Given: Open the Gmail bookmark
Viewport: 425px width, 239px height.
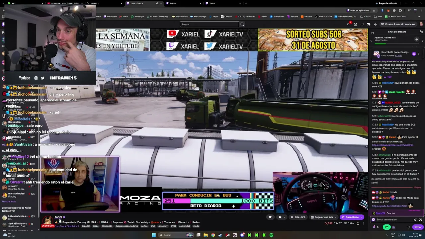Looking at the screenshot, I should pyautogui.click(x=124, y=17).
